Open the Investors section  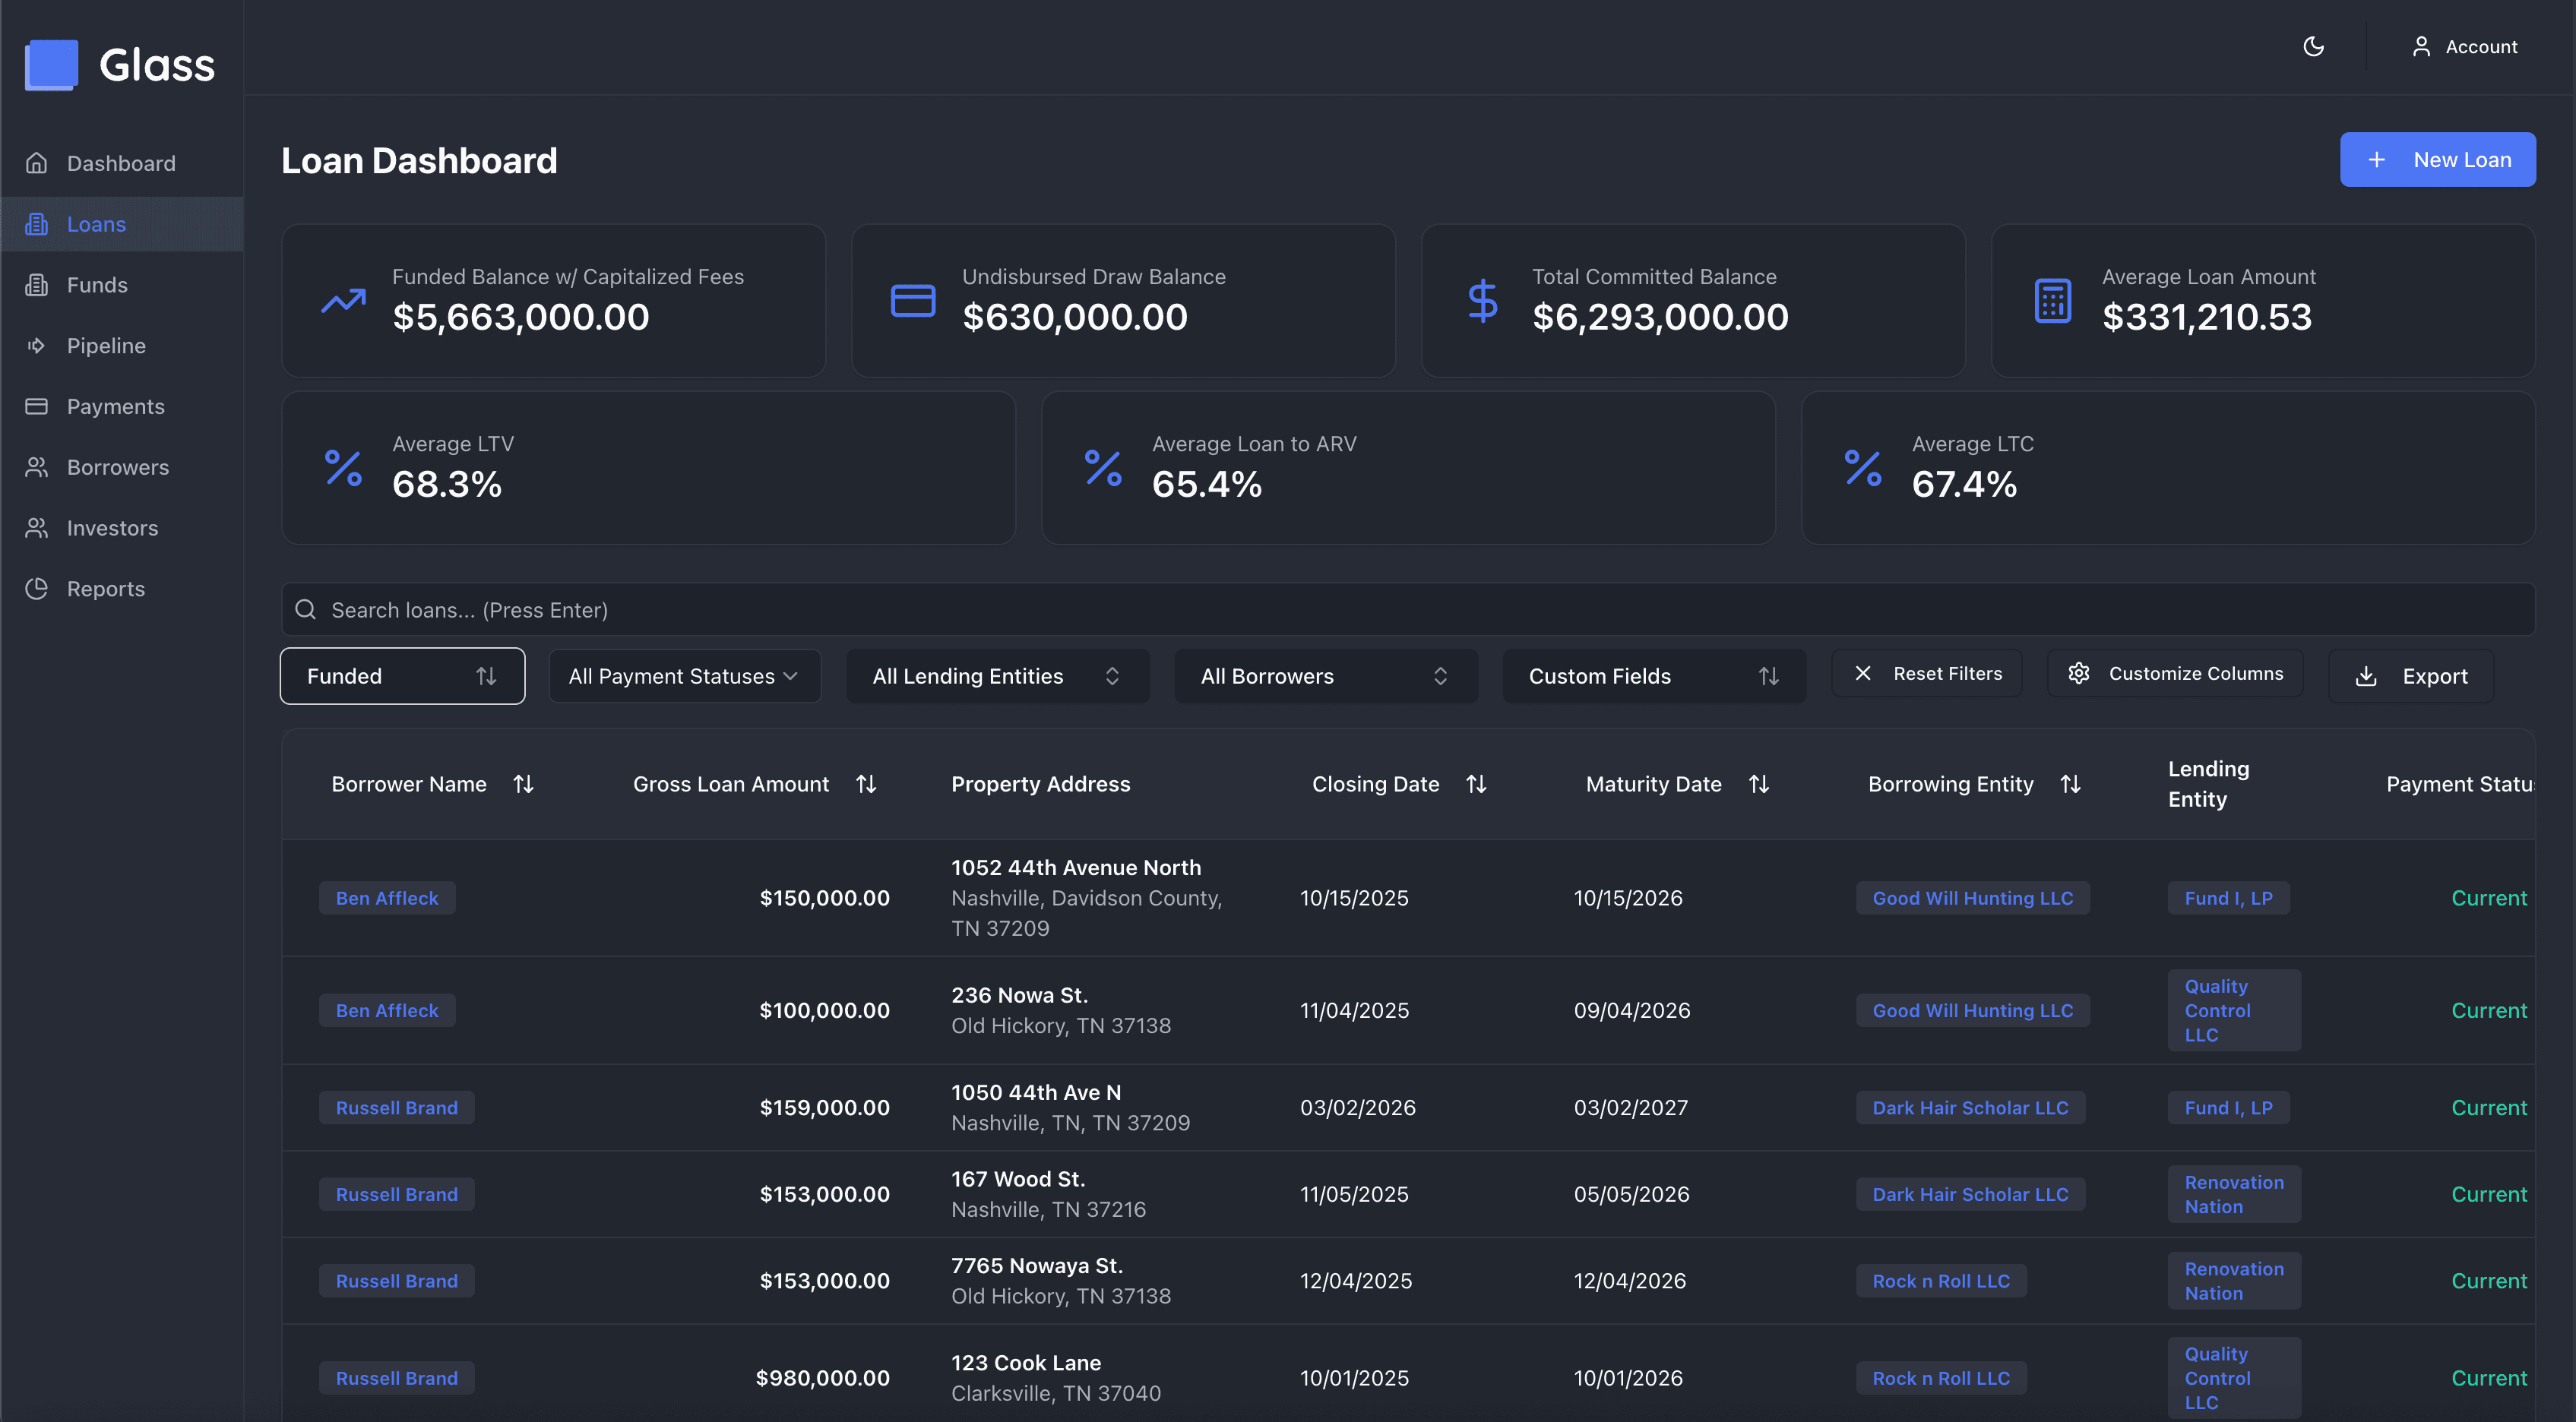point(112,528)
